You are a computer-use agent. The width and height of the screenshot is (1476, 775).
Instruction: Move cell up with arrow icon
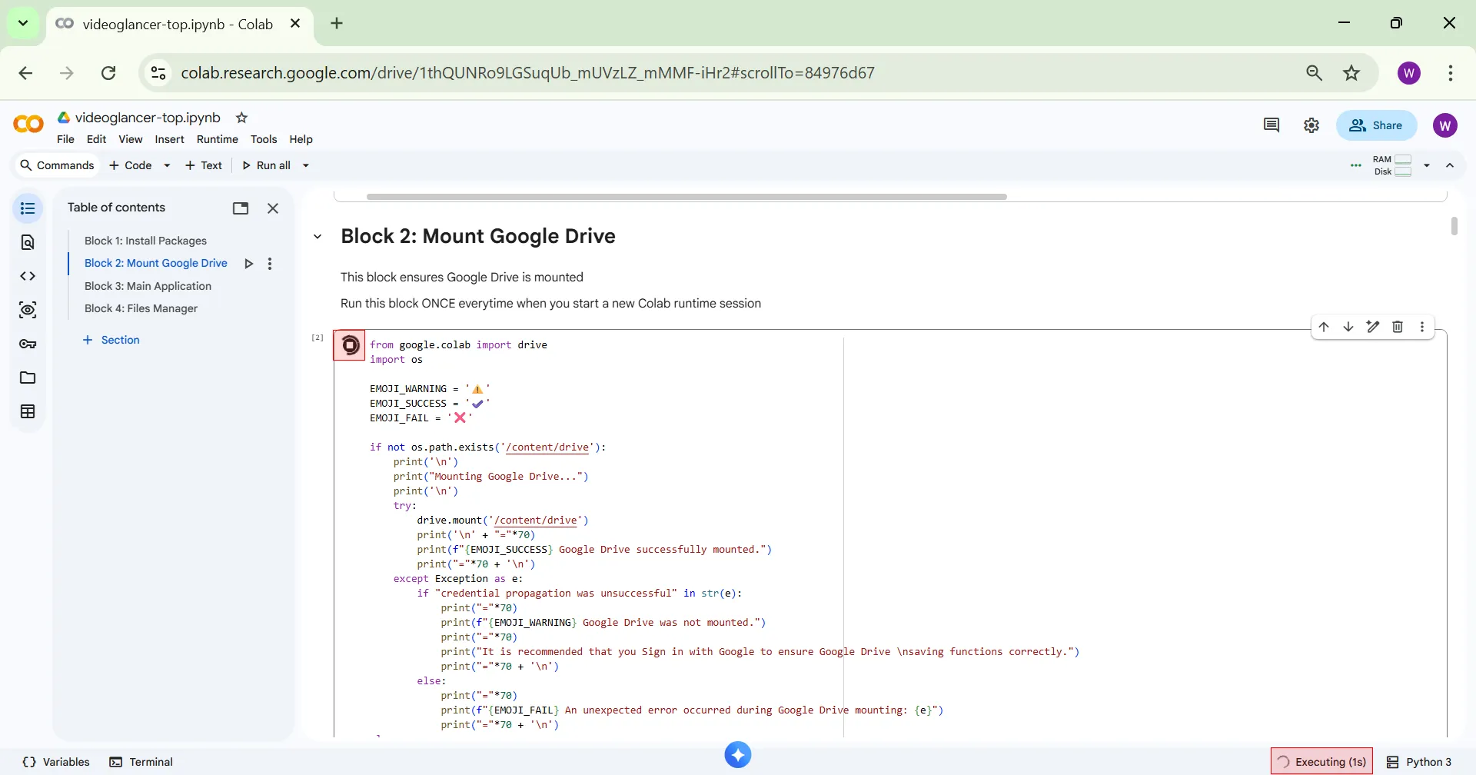[1324, 327]
